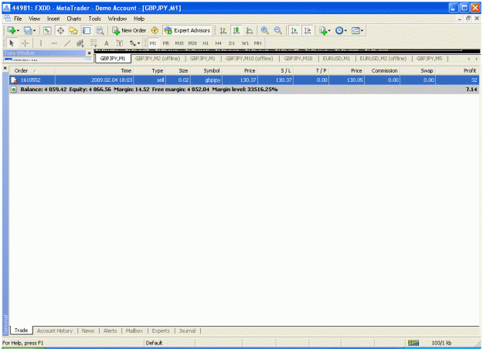Switch to candlestick chart icon
The image size is (483, 349).
click(236, 30)
